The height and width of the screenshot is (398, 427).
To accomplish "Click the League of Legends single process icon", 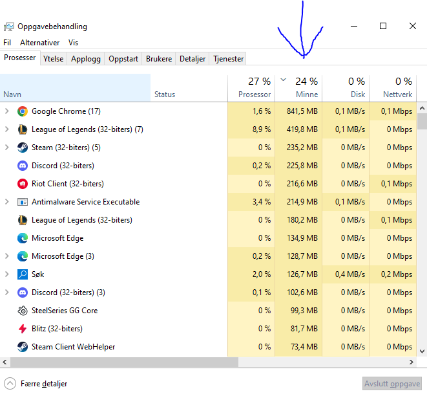I will 23,220.
